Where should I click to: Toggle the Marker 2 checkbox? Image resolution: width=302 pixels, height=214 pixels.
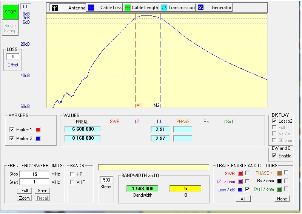pos(12,139)
